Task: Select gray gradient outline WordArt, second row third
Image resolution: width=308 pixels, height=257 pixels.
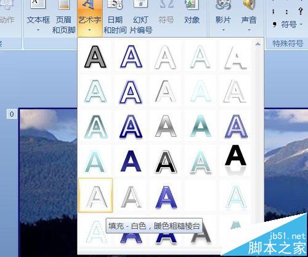Action: 165,91
